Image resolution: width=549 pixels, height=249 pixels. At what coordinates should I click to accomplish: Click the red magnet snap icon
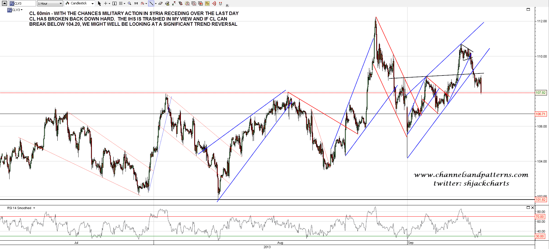tap(220, 3)
